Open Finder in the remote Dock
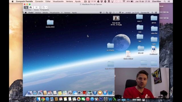This screenshot has height=102, width=182. coord(30,93)
